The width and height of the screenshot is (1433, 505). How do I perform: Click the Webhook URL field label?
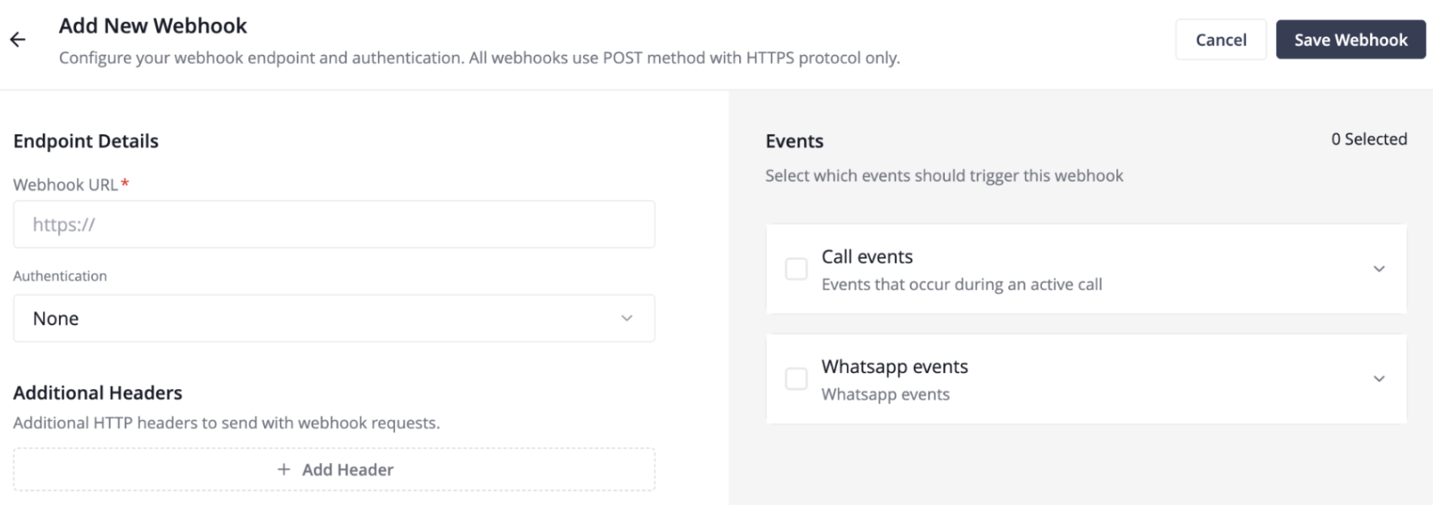tap(66, 185)
